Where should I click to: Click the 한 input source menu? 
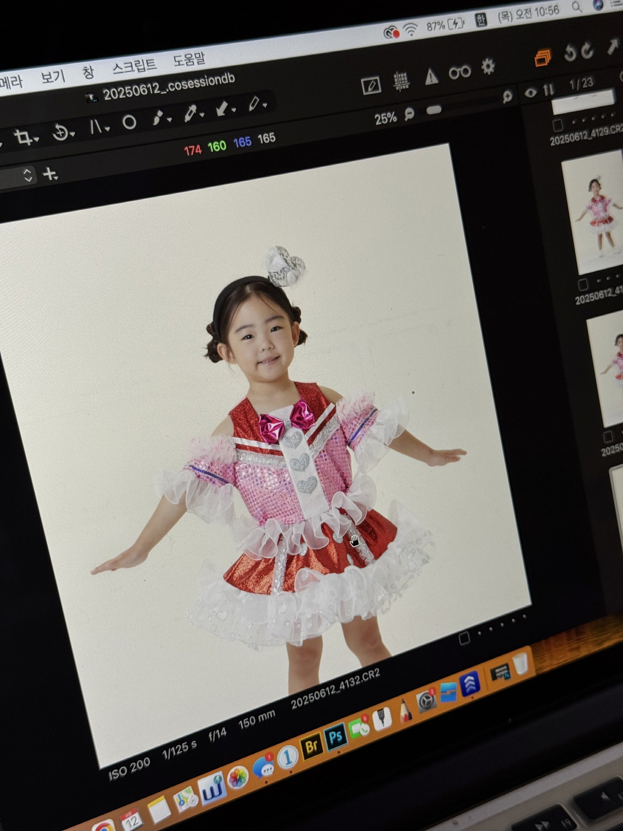click(480, 20)
